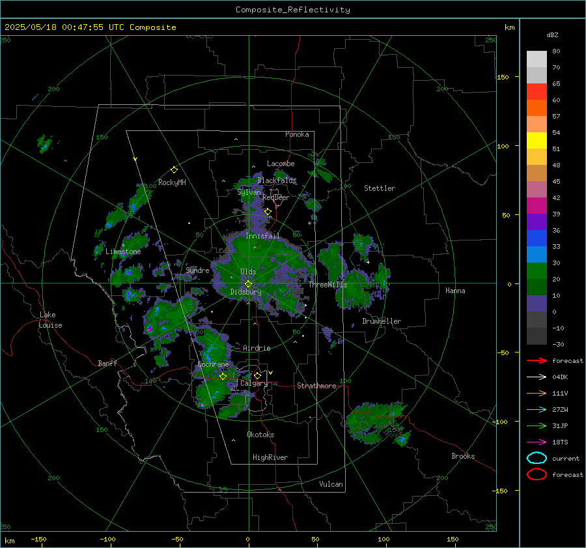This screenshot has height=548, width=586.
Task: Click the Innisfail town label
Action: pyautogui.click(x=262, y=236)
